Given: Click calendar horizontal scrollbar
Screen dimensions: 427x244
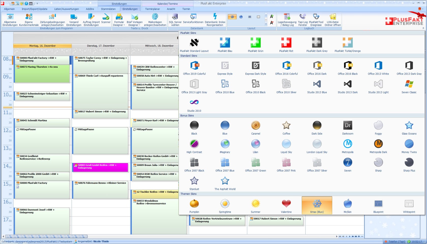Looking at the screenshot, I should (46, 236).
